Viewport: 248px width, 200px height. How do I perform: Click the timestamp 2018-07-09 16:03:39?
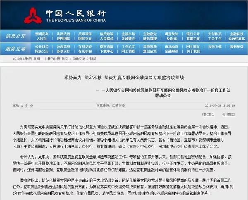point(220,106)
